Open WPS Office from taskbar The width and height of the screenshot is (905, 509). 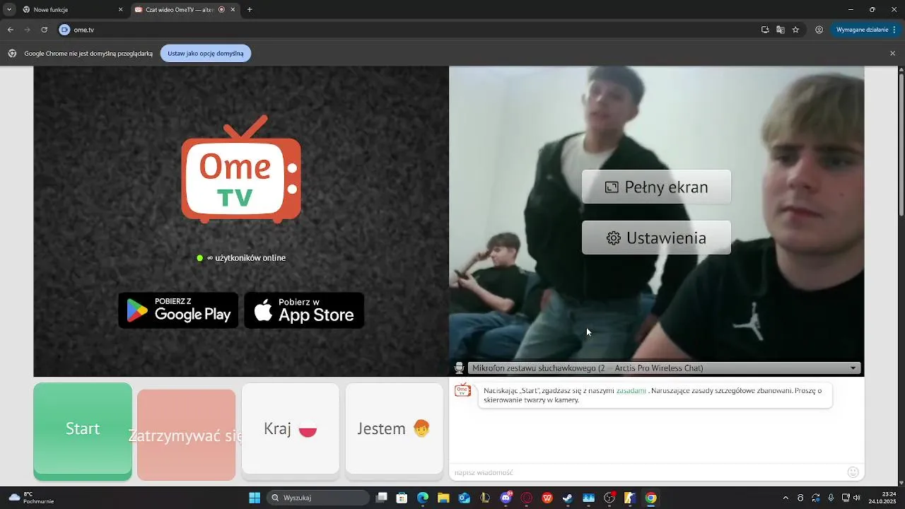(x=547, y=498)
